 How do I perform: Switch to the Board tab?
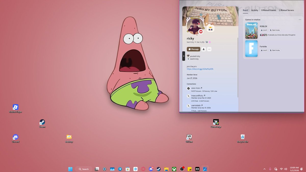click(x=245, y=10)
